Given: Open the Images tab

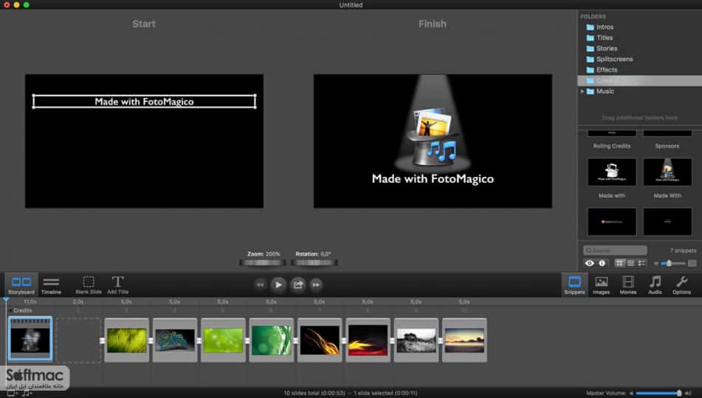Looking at the screenshot, I should [x=602, y=284].
